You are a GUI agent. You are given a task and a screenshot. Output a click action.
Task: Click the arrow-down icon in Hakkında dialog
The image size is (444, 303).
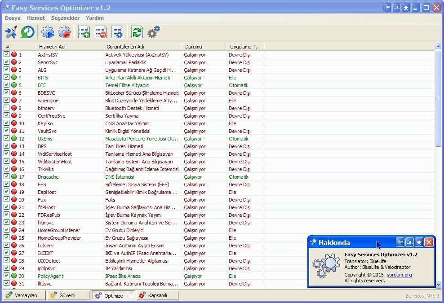click(x=409, y=242)
